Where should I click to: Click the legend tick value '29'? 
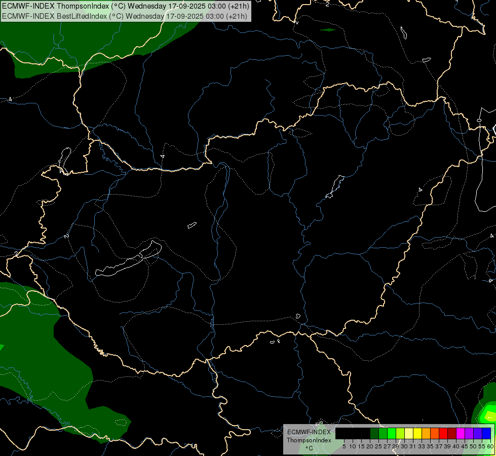396,446
